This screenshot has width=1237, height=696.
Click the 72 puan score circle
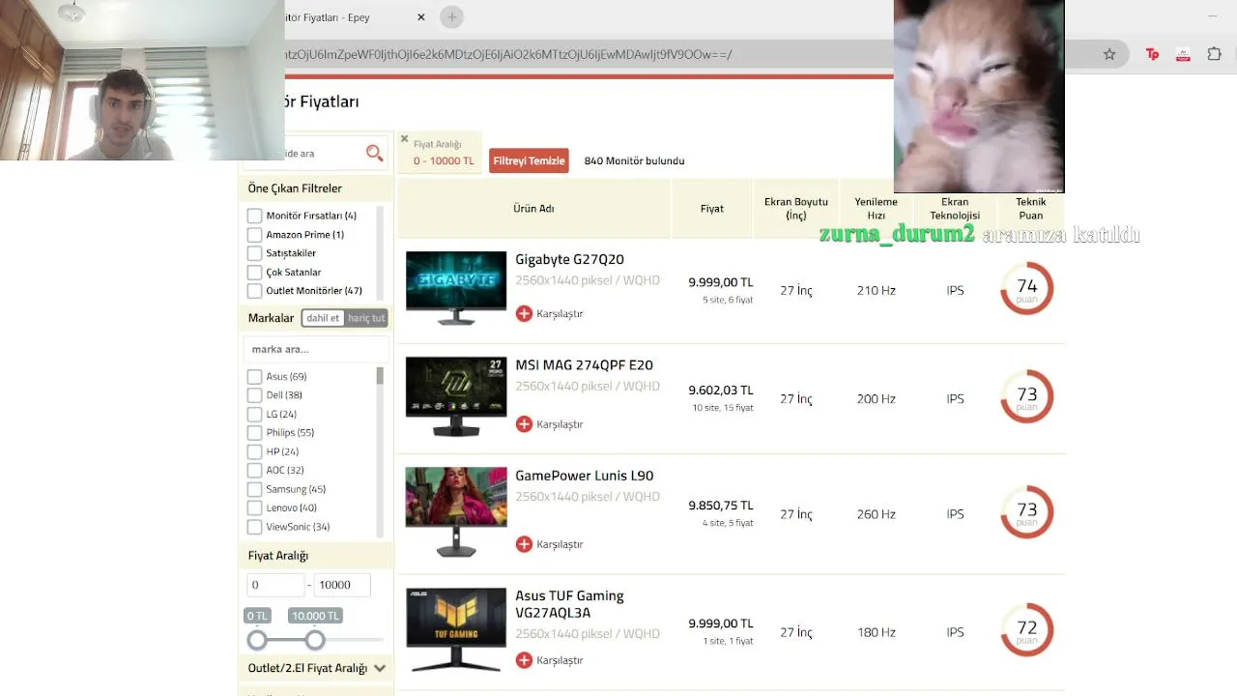pos(1026,630)
